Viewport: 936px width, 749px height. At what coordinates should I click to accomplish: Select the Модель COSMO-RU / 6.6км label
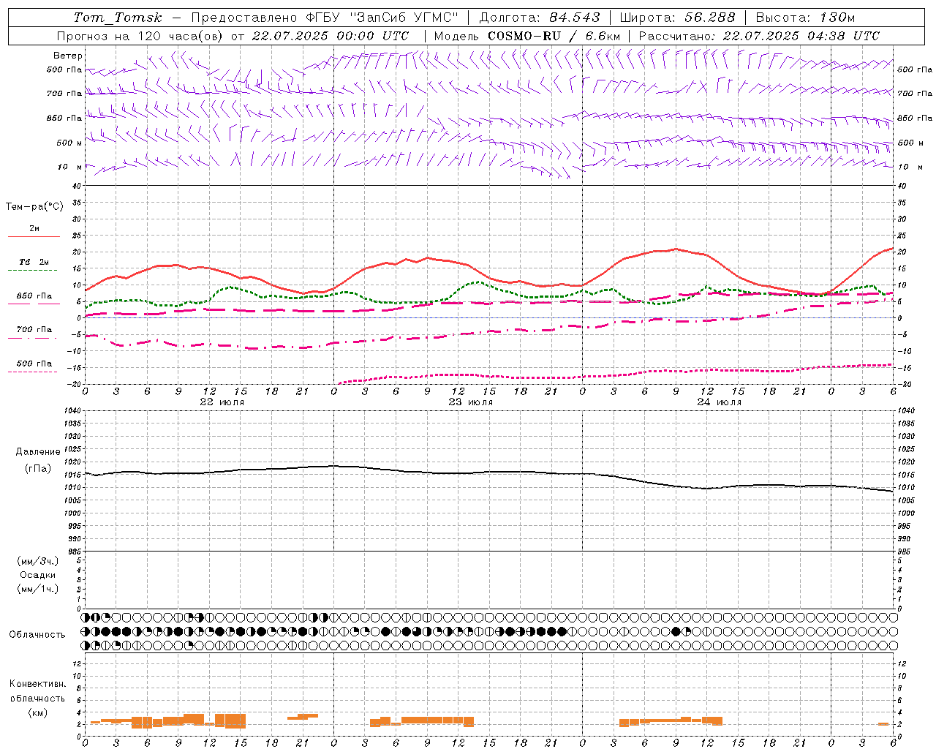point(526,36)
